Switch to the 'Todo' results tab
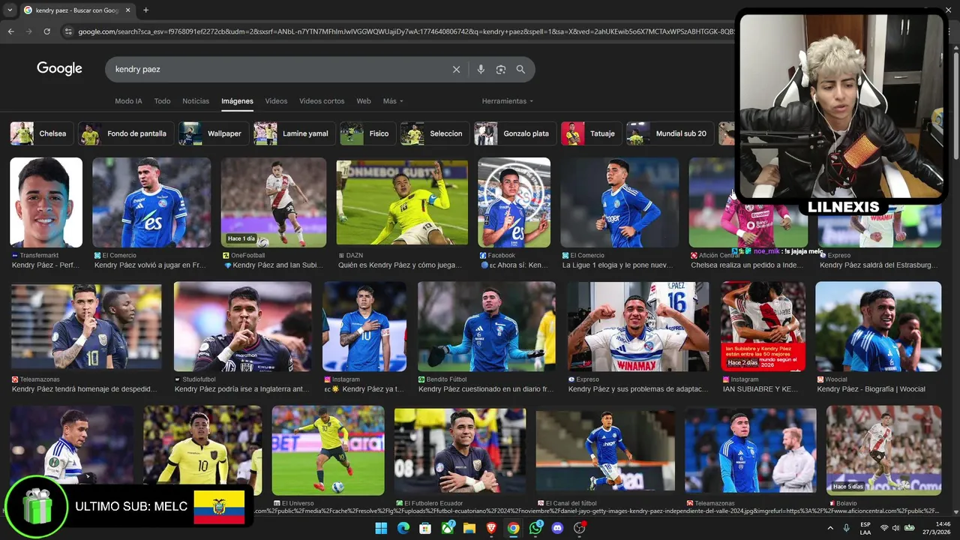This screenshot has width=960, height=540. coord(162,101)
